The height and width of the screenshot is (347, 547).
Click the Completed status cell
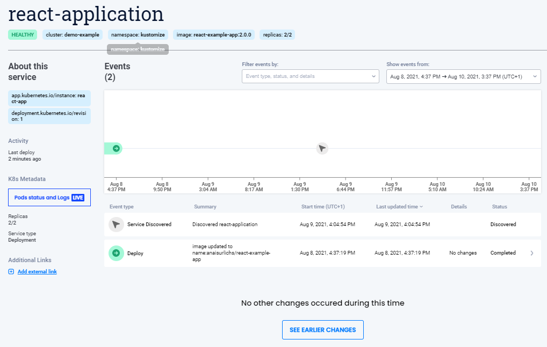[503, 253]
